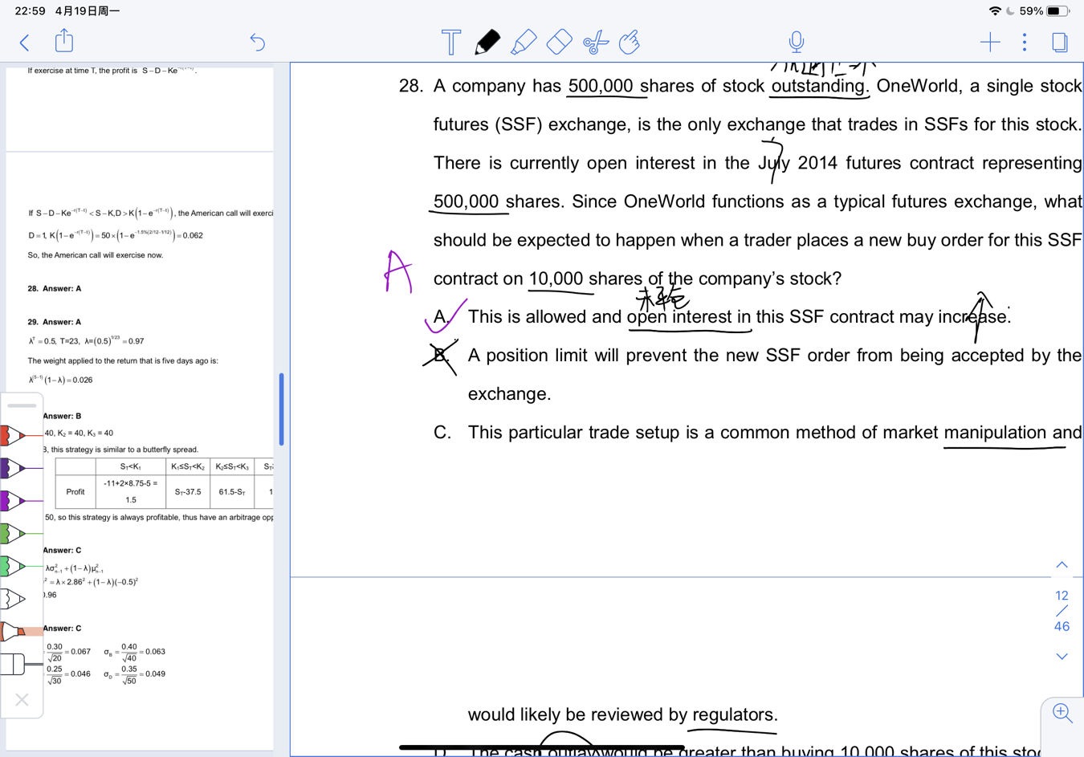Go to previous page with up chevron
This screenshot has height=757, width=1084.
tap(1062, 565)
